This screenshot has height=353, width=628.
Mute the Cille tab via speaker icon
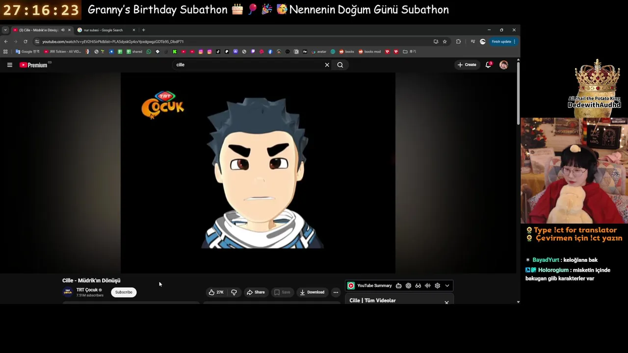pos(63,30)
